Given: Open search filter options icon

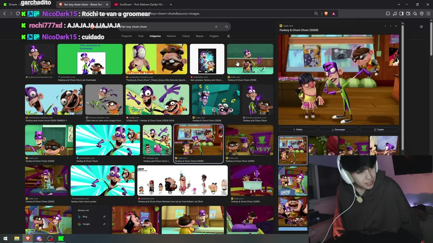Looking at the screenshot, I should pos(228,36).
